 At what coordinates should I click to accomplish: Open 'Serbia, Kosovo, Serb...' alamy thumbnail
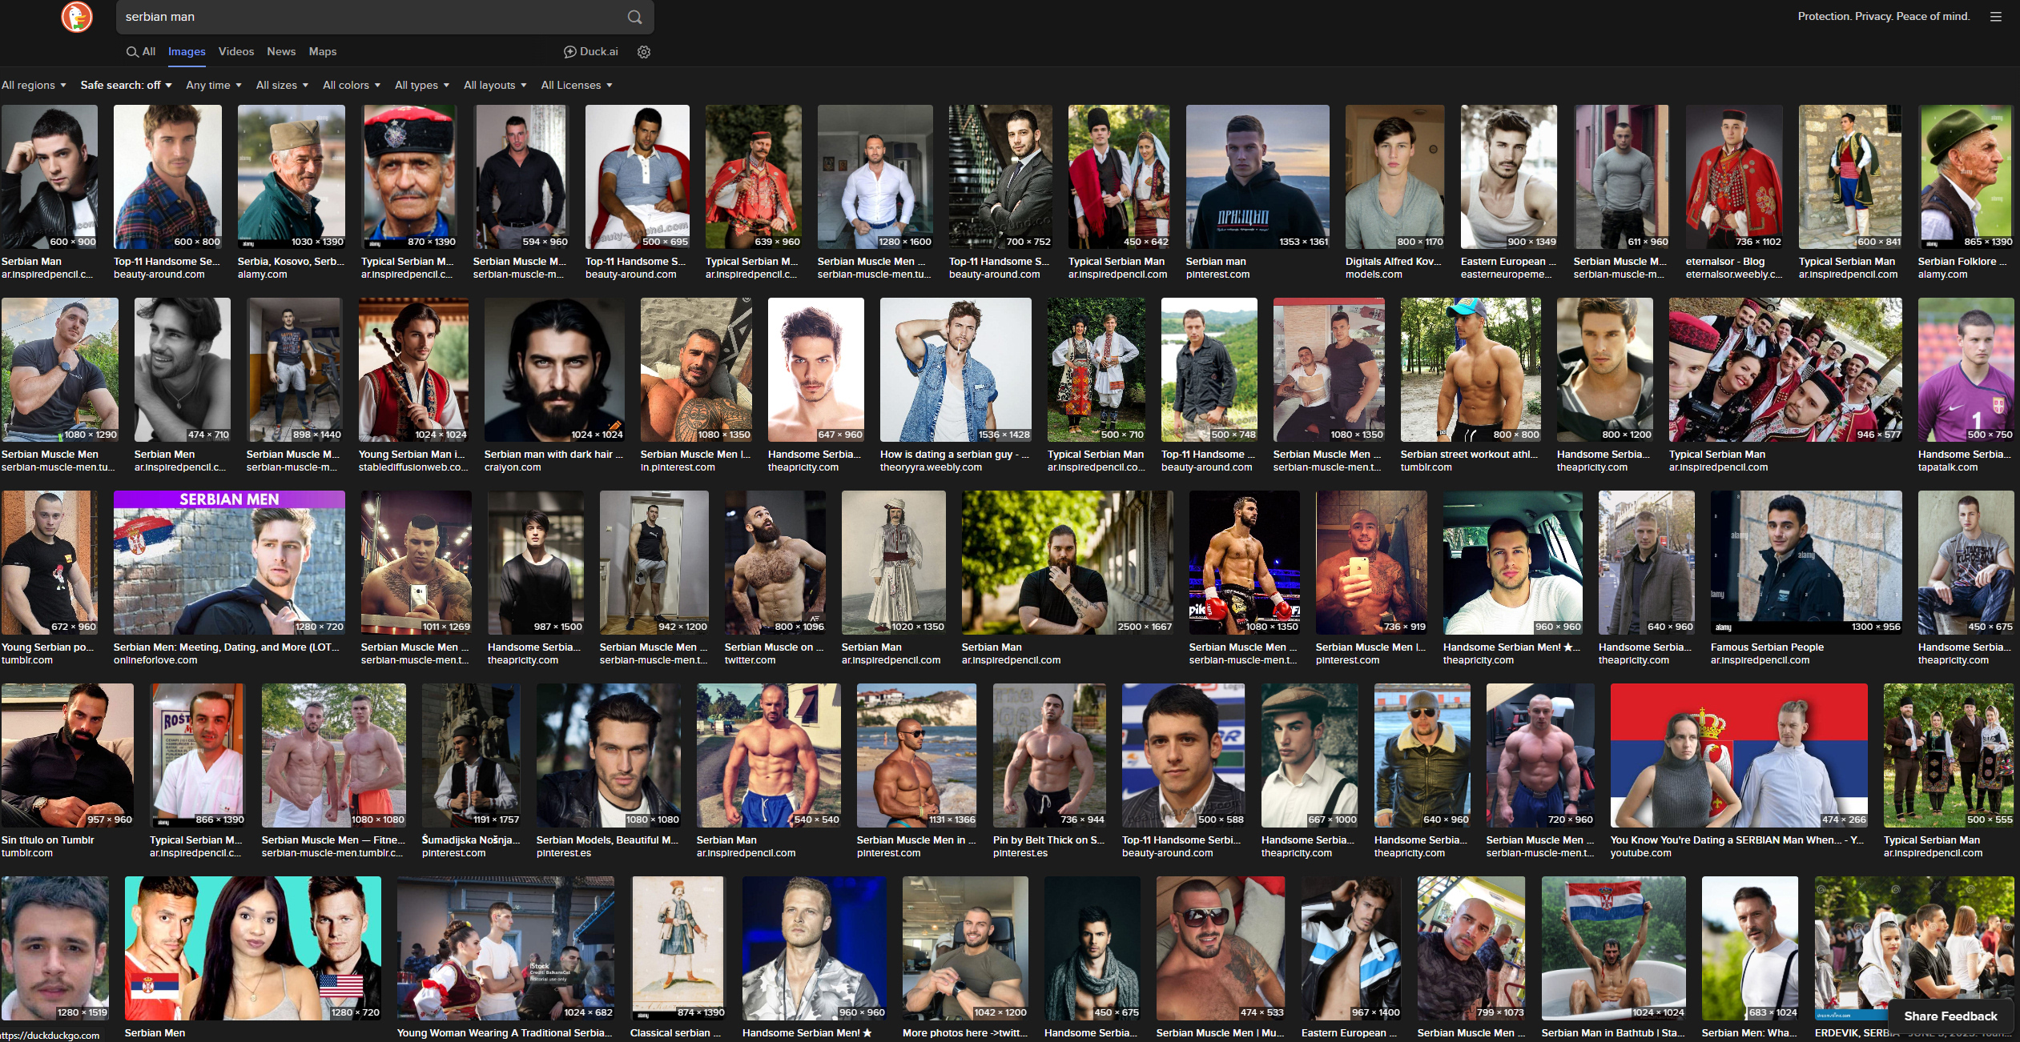(x=292, y=177)
